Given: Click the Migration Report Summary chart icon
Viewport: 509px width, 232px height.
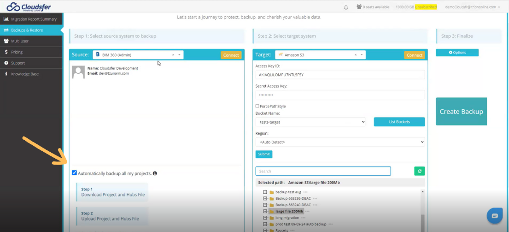Looking at the screenshot, I should pos(6,19).
